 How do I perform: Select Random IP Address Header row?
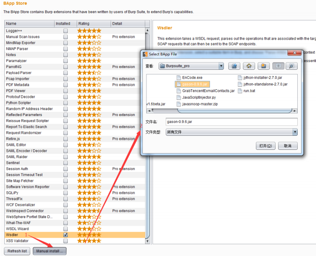pyautogui.click(x=75, y=109)
